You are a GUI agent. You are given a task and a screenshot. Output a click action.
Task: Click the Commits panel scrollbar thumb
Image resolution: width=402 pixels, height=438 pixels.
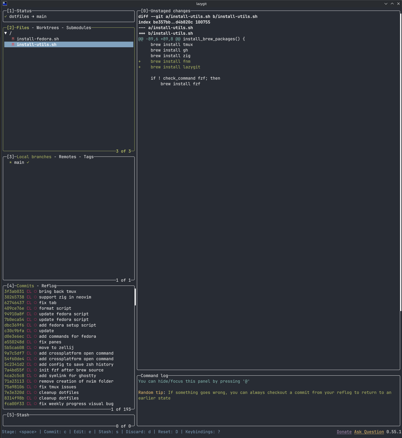coord(135,297)
